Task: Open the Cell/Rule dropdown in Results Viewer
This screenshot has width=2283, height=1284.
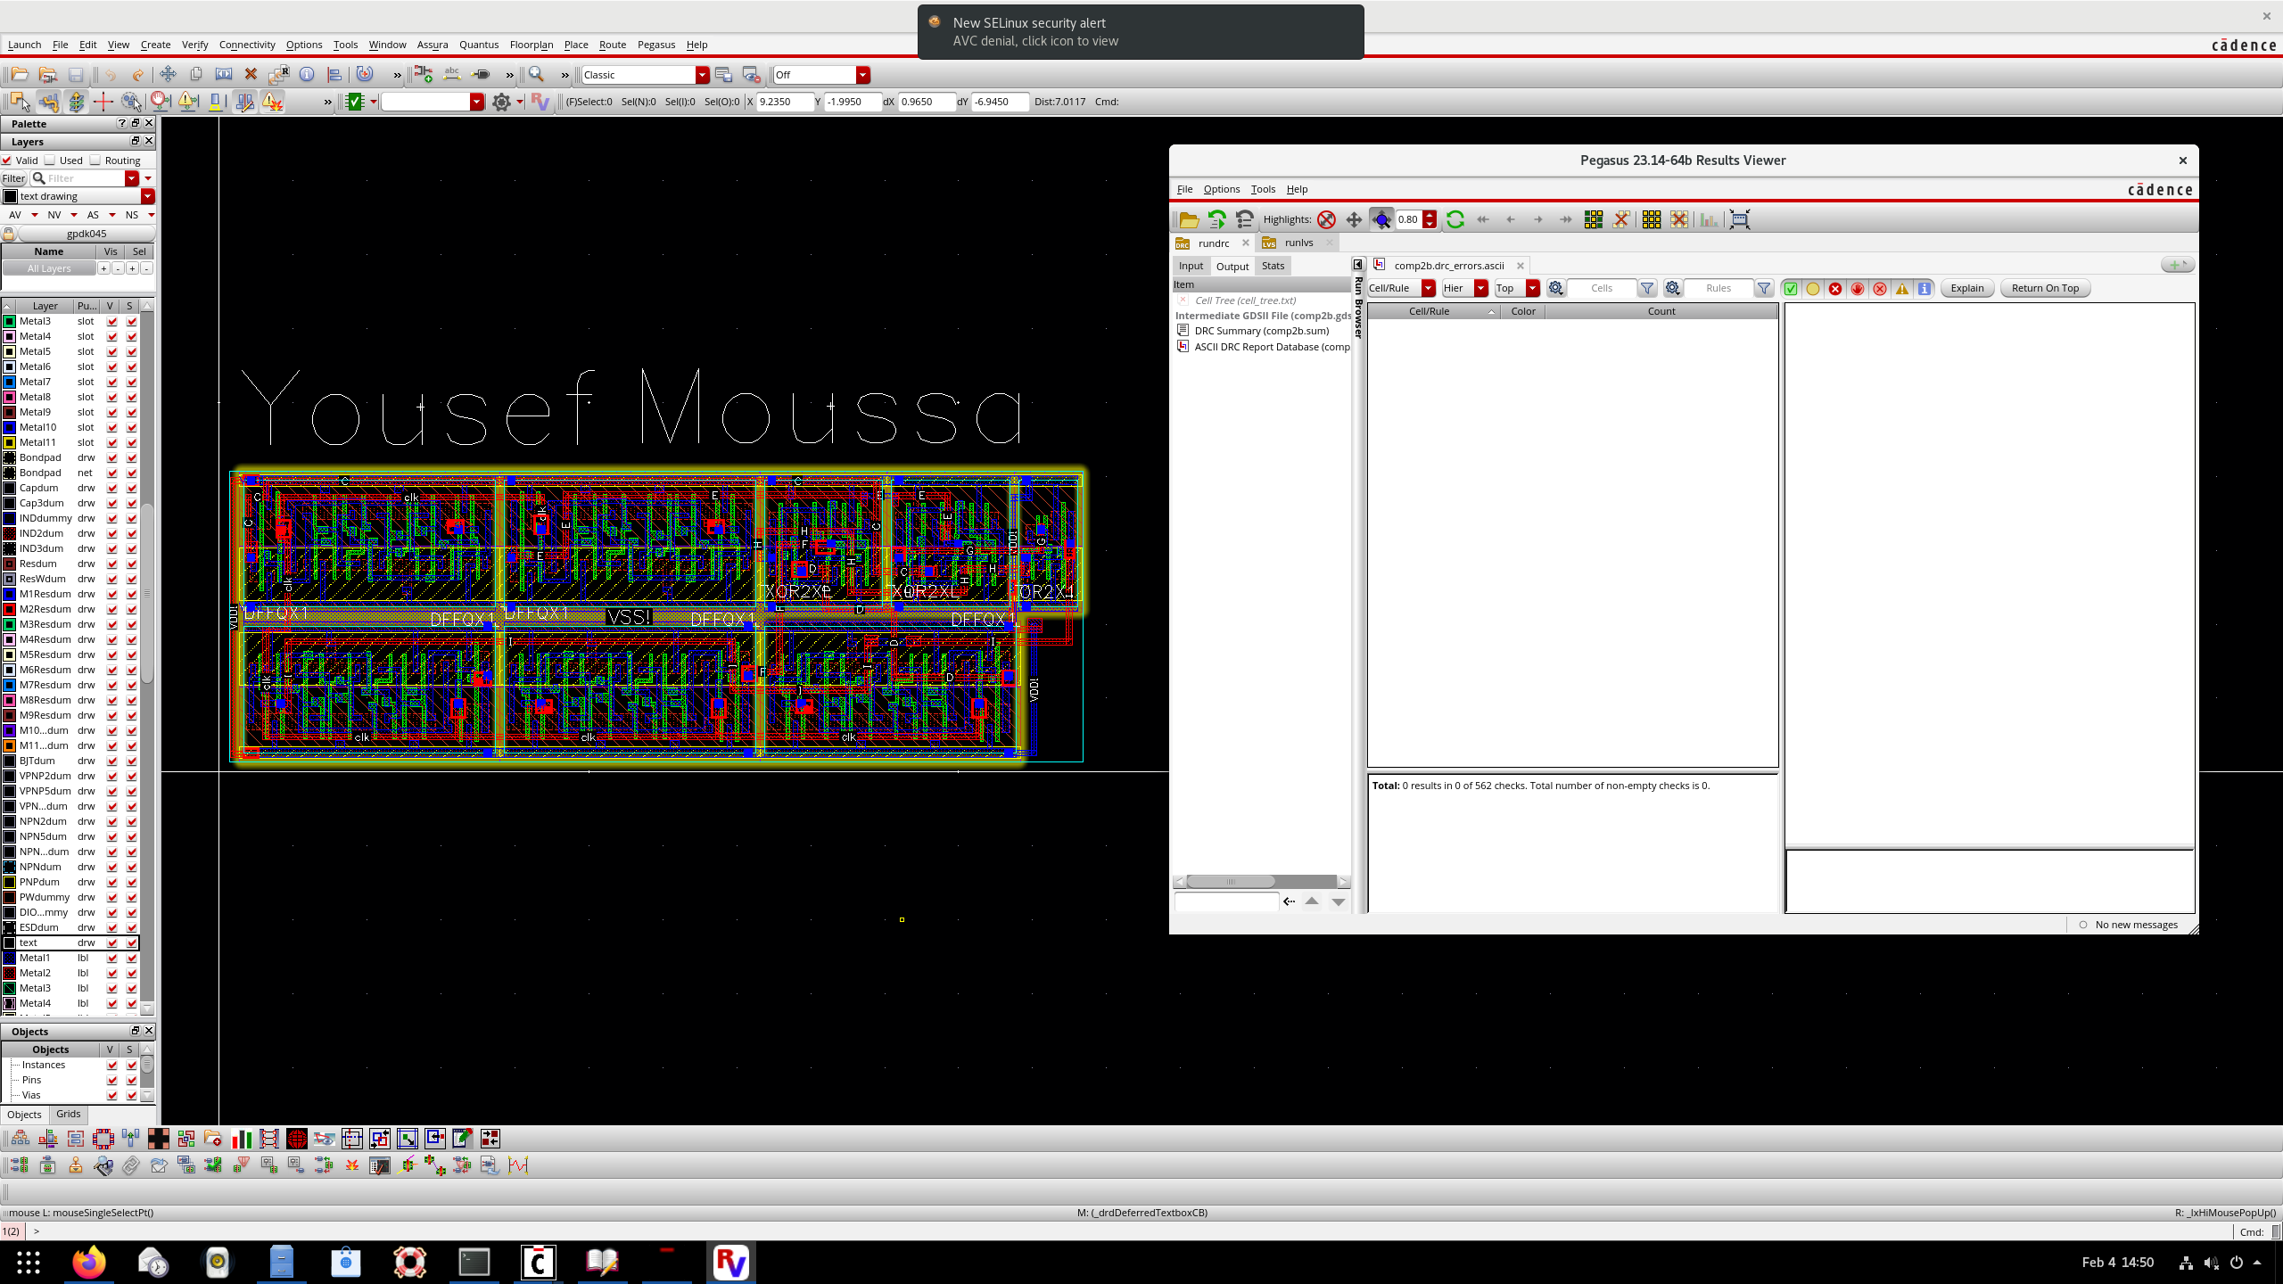Action: click(x=1428, y=288)
